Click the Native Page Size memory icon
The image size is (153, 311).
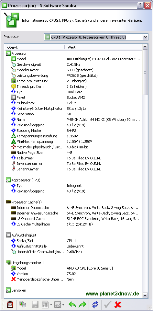14,153
